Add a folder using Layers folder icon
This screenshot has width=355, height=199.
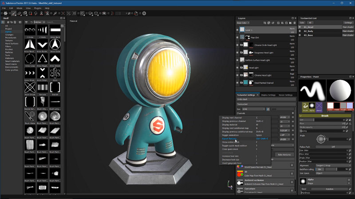[x=290, y=23]
